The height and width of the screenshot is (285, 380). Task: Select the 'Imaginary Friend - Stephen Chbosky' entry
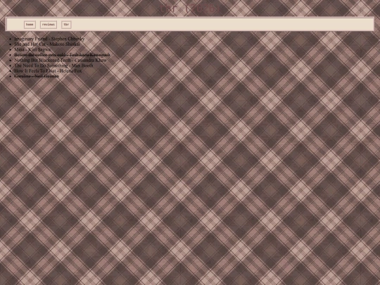tap(49, 39)
